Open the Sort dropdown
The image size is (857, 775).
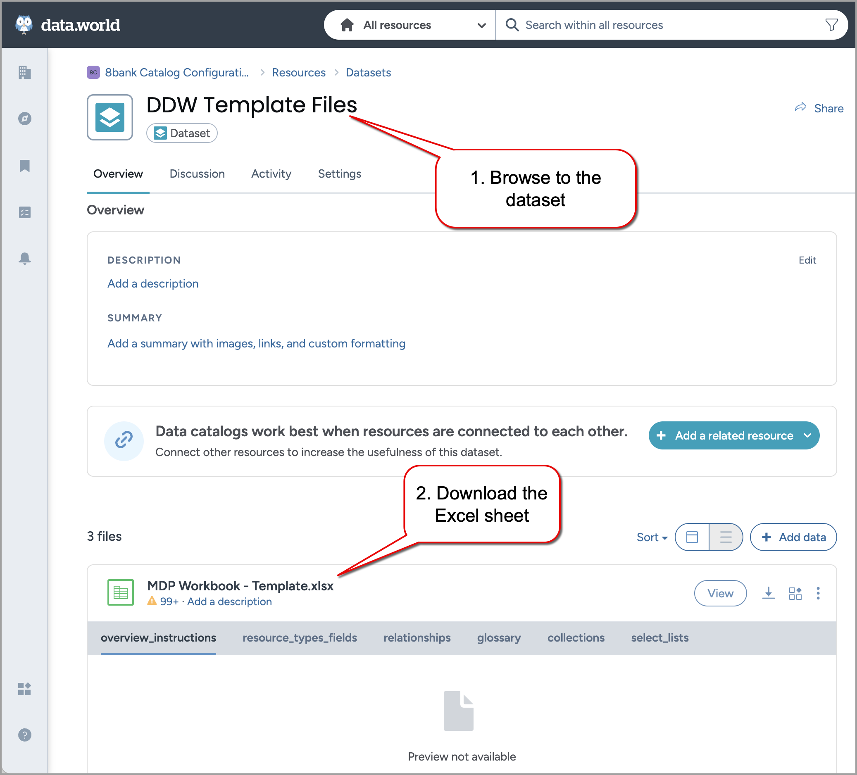(x=652, y=537)
